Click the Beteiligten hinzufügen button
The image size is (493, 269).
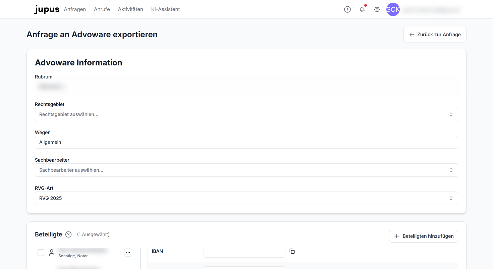pyautogui.click(x=424, y=236)
